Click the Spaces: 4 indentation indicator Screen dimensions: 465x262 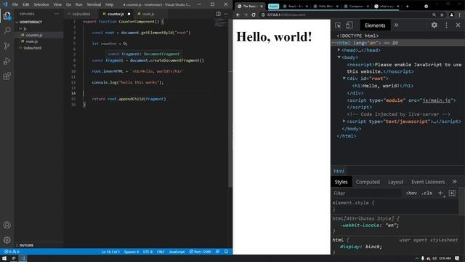pos(132,252)
